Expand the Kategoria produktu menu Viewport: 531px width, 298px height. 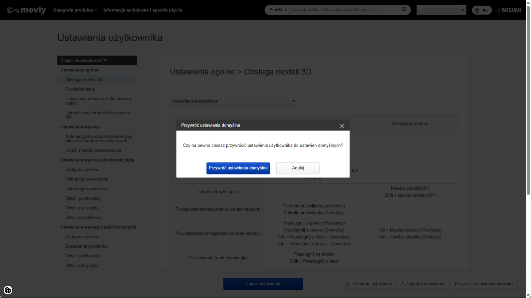pyautogui.click(x=75, y=10)
